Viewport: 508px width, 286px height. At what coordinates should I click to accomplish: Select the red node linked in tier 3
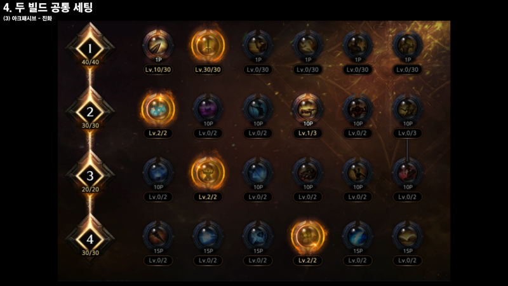pos(407,173)
